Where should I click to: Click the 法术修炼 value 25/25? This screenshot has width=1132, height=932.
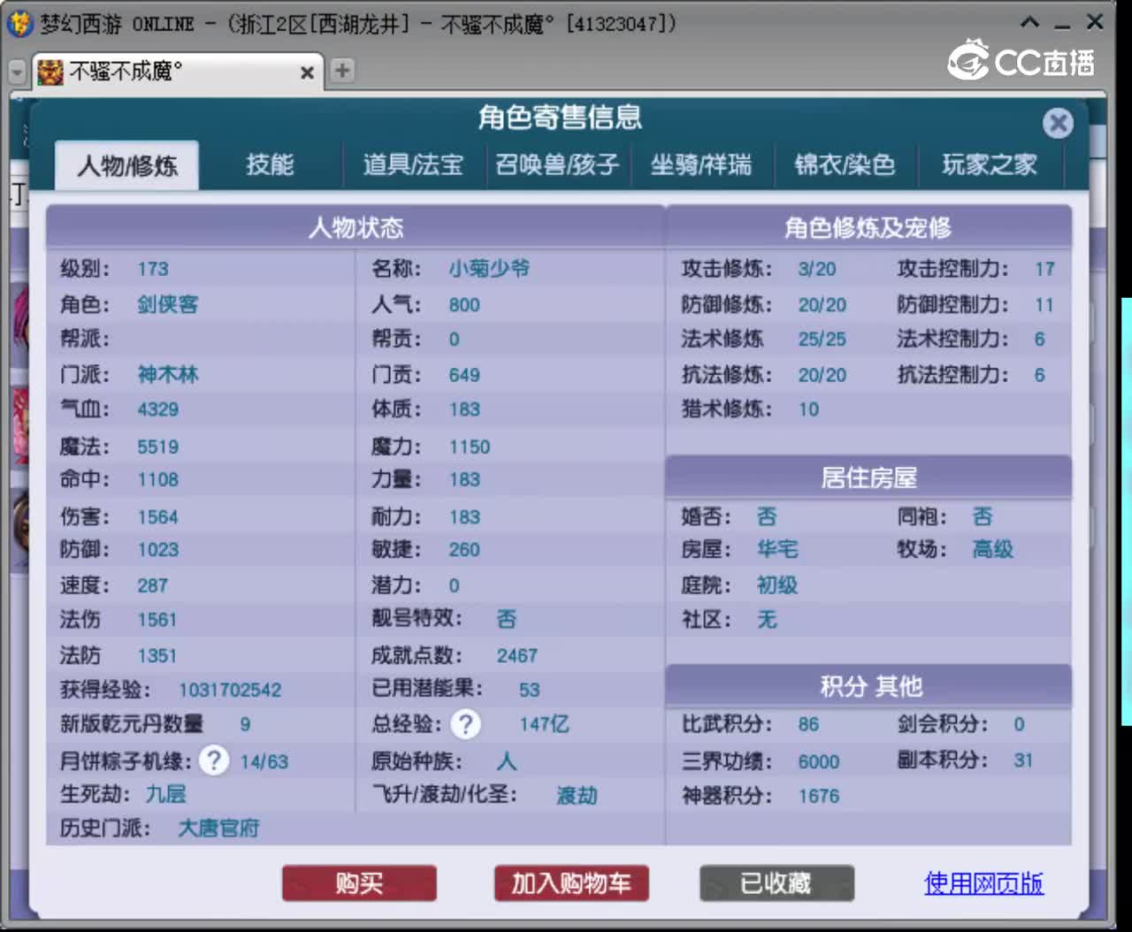click(822, 340)
